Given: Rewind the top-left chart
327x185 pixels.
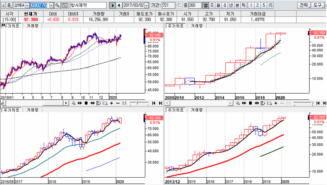Looking at the screenshot, I should 80,103.
